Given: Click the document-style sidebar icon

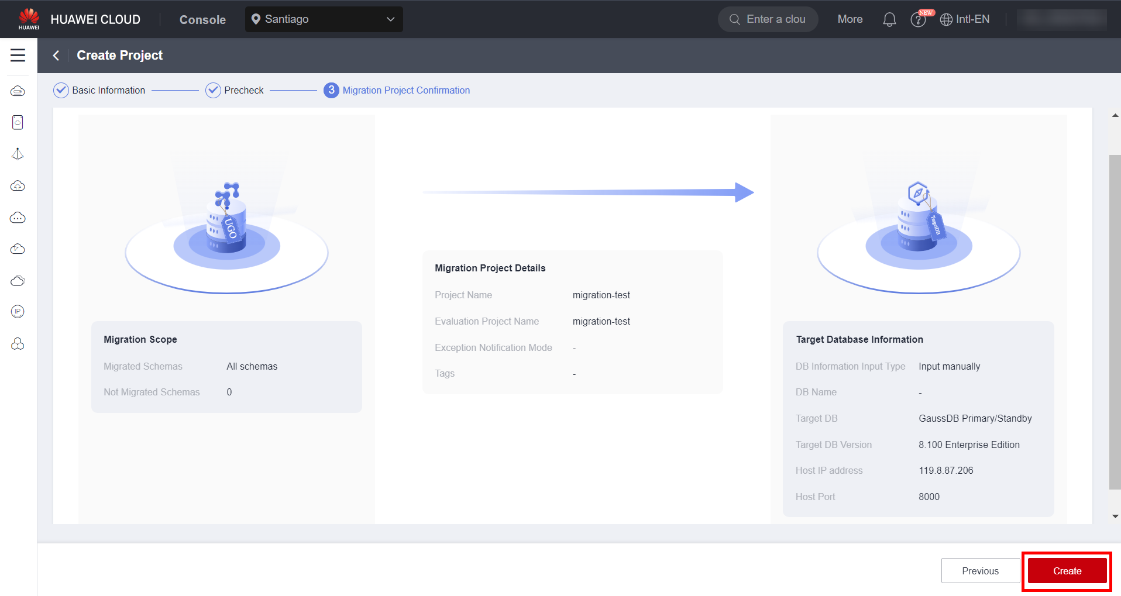Looking at the screenshot, I should (18, 122).
